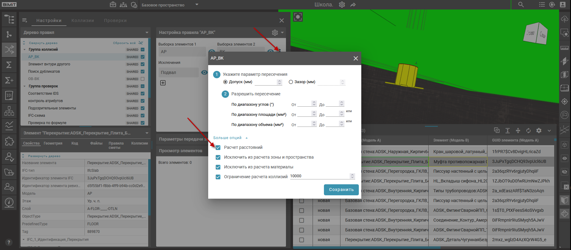This screenshot has height=250, width=571.
Task: Toggle the Расчет расстояний checkbox
Action: point(218,148)
